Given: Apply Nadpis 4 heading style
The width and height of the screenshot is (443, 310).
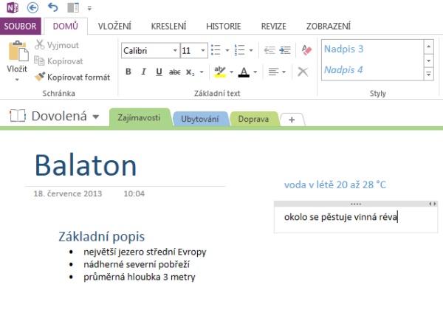Looking at the screenshot, I should click(343, 69).
